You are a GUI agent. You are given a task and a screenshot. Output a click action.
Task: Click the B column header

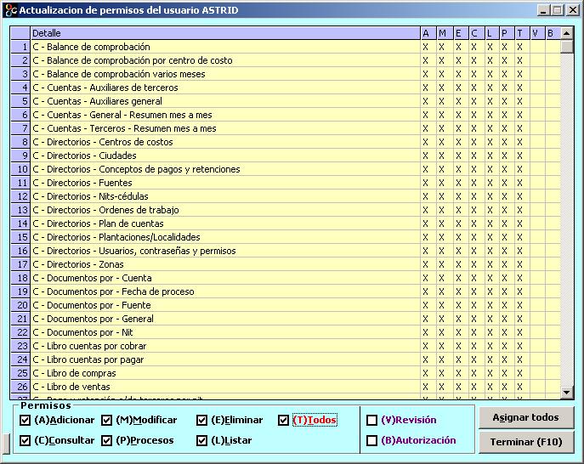[x=553, y=33]
